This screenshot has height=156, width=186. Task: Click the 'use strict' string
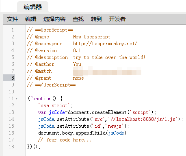[54, 105]
